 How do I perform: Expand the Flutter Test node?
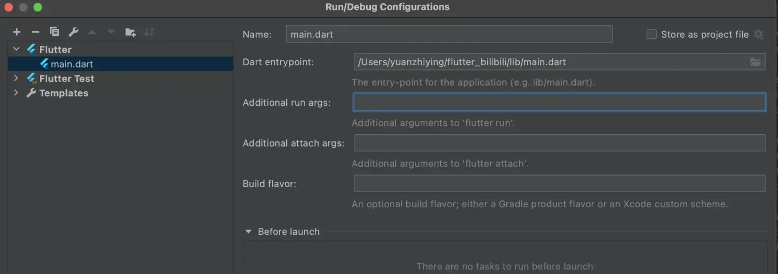point(16,78)
